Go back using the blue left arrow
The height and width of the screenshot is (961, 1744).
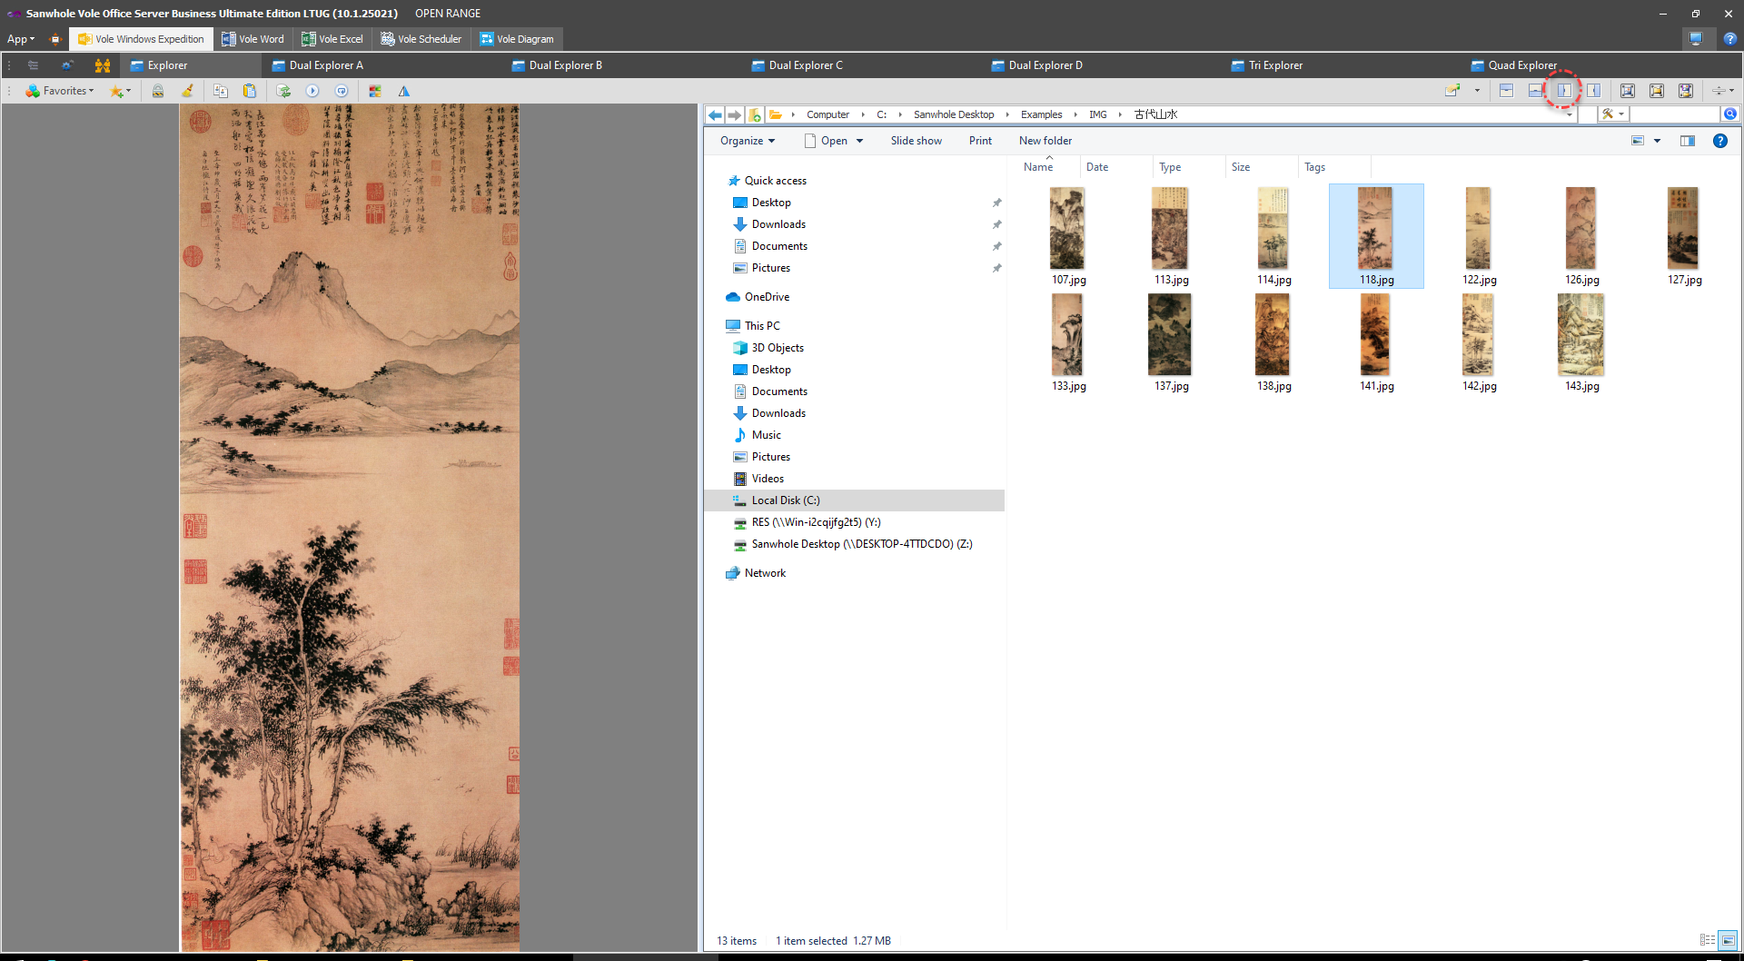[x=715, y=114]
